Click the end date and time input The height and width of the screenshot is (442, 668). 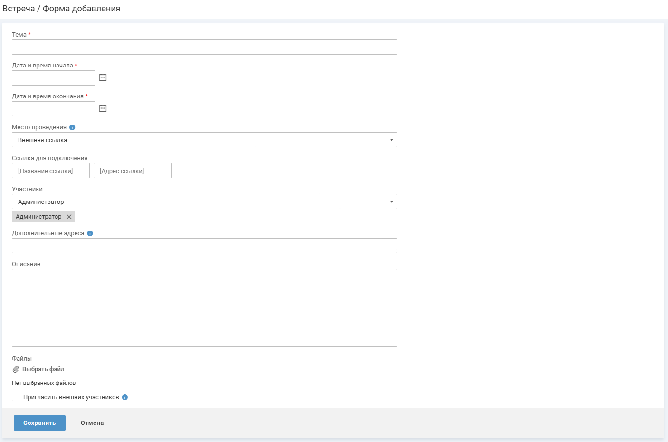tap(54, 109)
